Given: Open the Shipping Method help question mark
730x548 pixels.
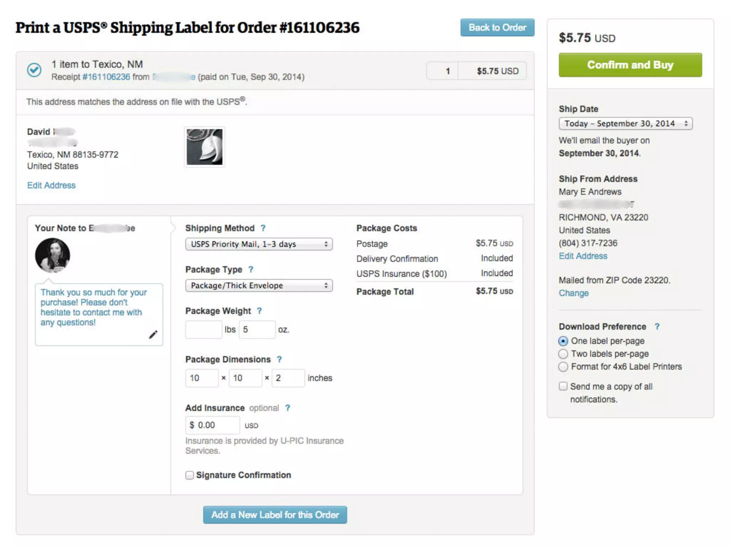Looking at the screenshot, I should (263, 228).
